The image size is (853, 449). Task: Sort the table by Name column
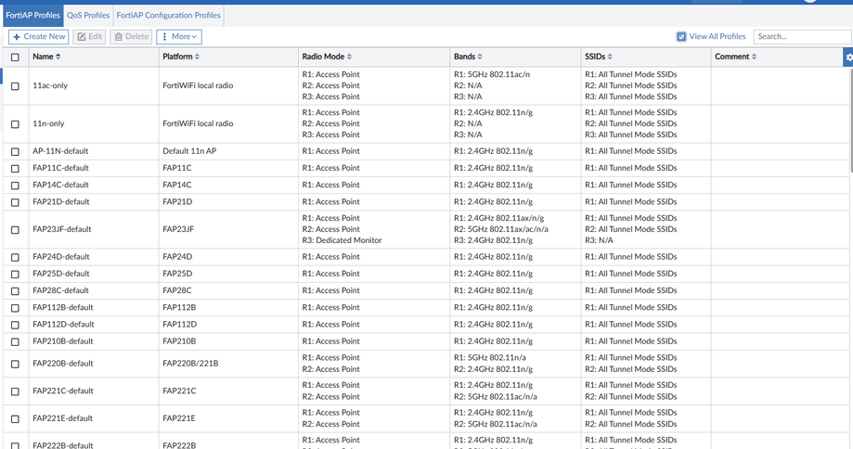click(46, 57)
